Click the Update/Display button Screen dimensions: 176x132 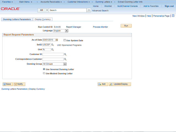coord(120,84)
